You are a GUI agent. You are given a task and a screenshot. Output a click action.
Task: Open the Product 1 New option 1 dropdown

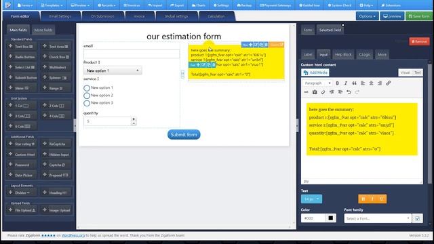click(x=113, y=70)
